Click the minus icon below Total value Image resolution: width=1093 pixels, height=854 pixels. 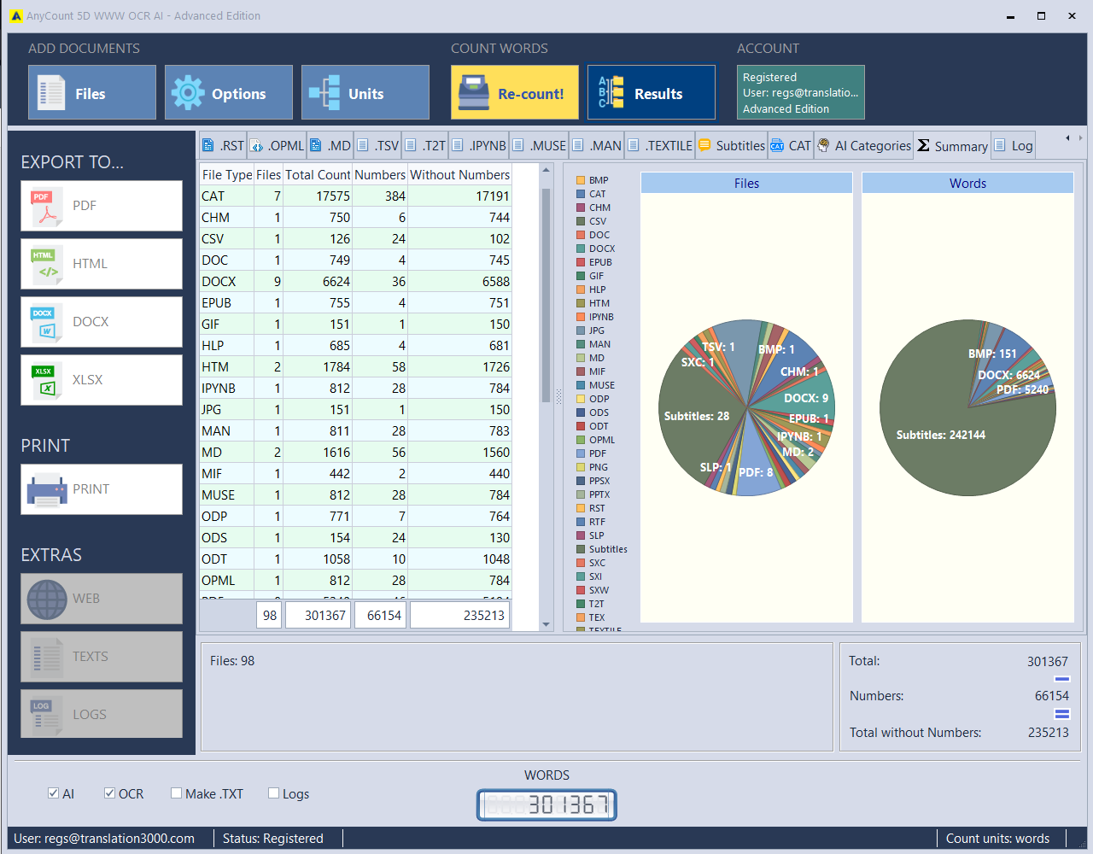(1062, 679)
